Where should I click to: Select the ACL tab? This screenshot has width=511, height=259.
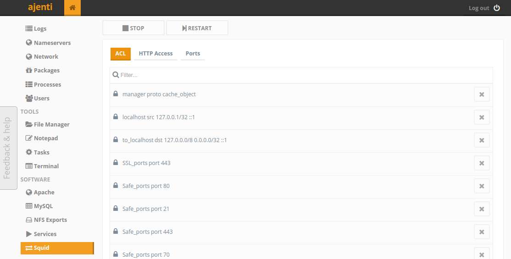[x=121, y=54]
